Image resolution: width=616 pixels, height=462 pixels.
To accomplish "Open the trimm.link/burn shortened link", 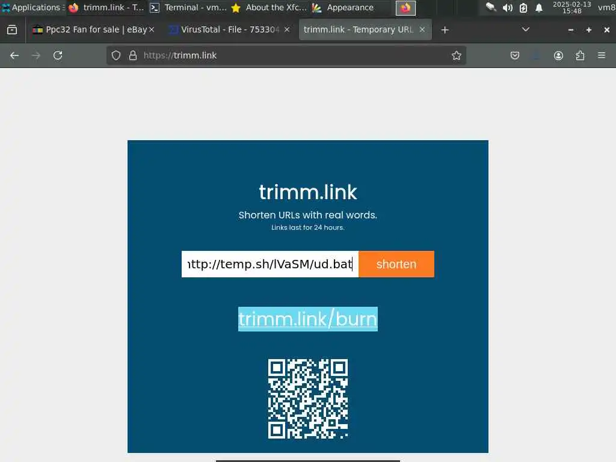I will (x=307, y=319).
